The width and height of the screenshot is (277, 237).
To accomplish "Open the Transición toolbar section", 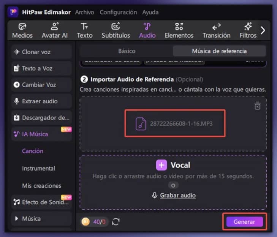I will [x=217, y=31].
